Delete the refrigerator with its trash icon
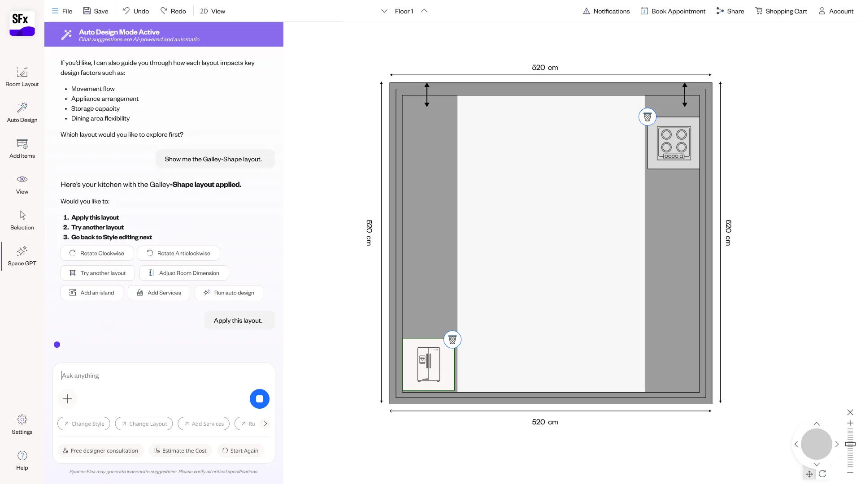The width and height of the screenshot is (861, 484). (452, 340)
